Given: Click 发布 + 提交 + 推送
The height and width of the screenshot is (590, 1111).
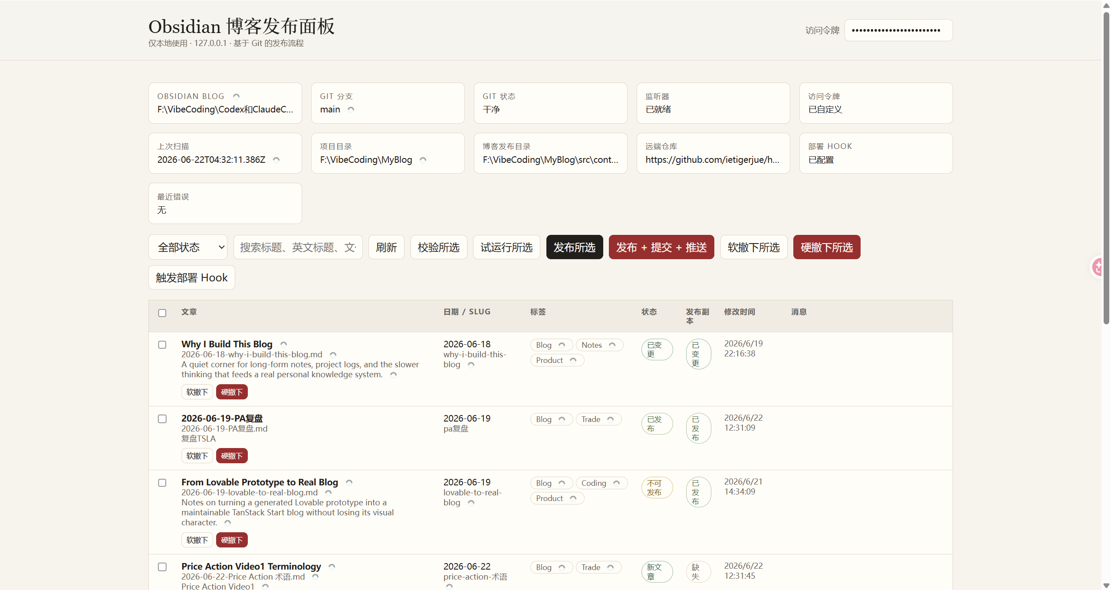Looking at the screenshot, I should [x=661, y=247].
